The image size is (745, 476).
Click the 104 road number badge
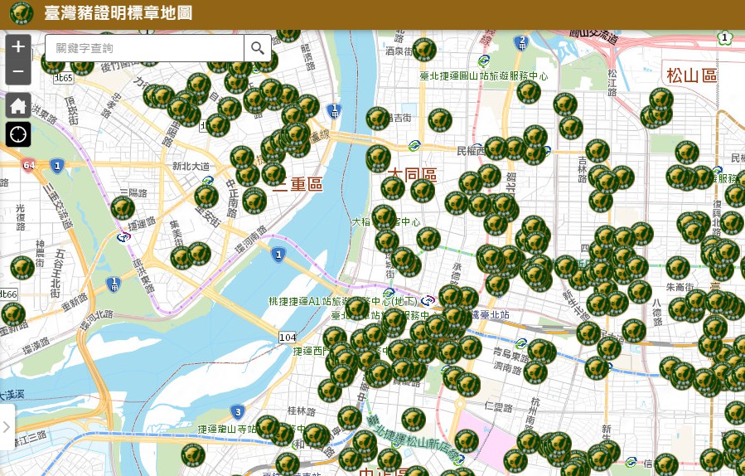[288, 338]
